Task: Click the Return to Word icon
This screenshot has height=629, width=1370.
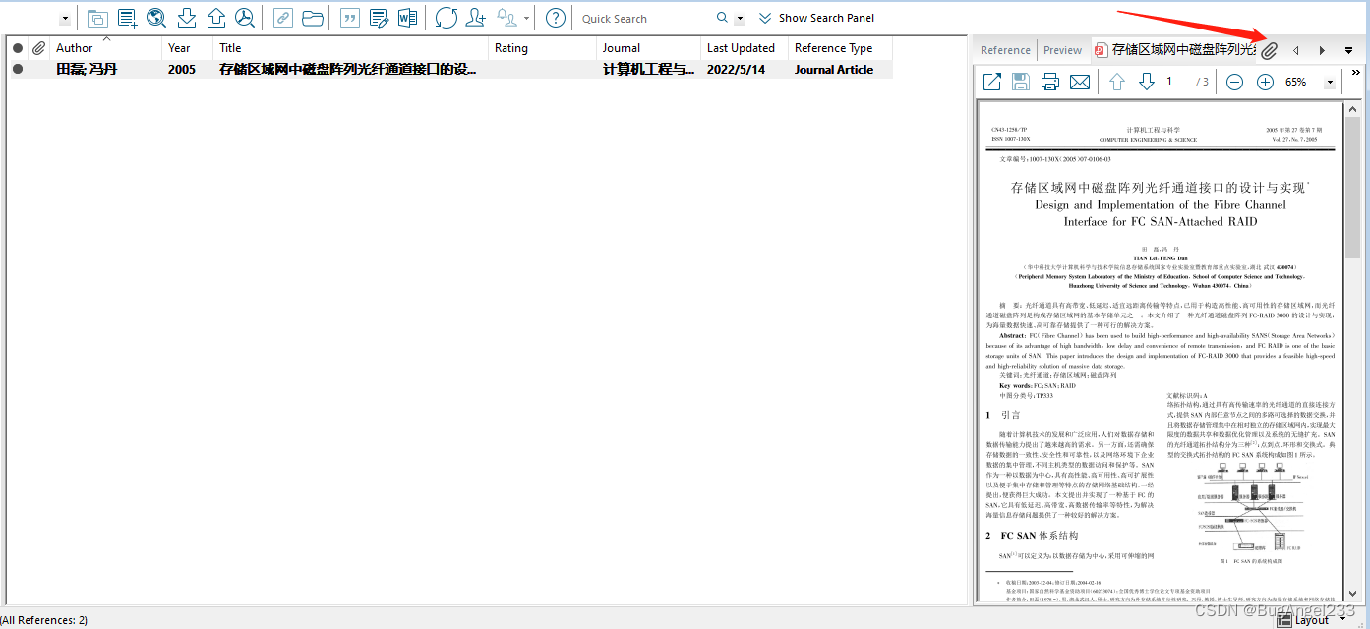Action: tap(408, 18)
